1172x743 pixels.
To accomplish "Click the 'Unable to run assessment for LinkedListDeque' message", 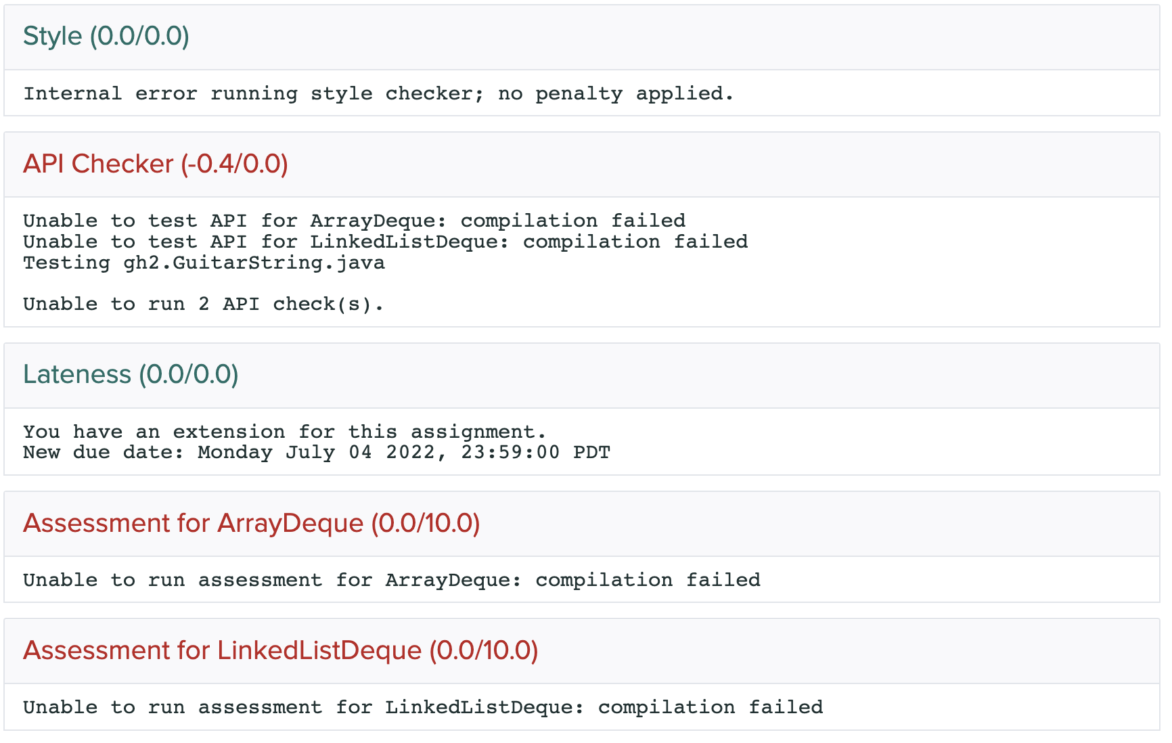I will point(422,707).
